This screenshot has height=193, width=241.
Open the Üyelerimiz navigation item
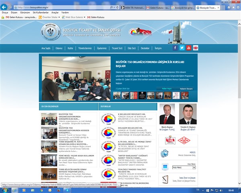pyautogui.click(x=102, y=48)
